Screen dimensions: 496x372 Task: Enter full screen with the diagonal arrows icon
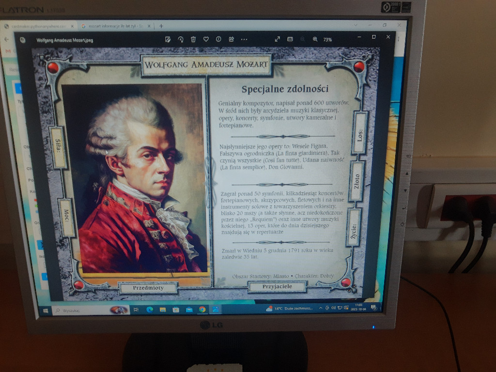(278, 39)
